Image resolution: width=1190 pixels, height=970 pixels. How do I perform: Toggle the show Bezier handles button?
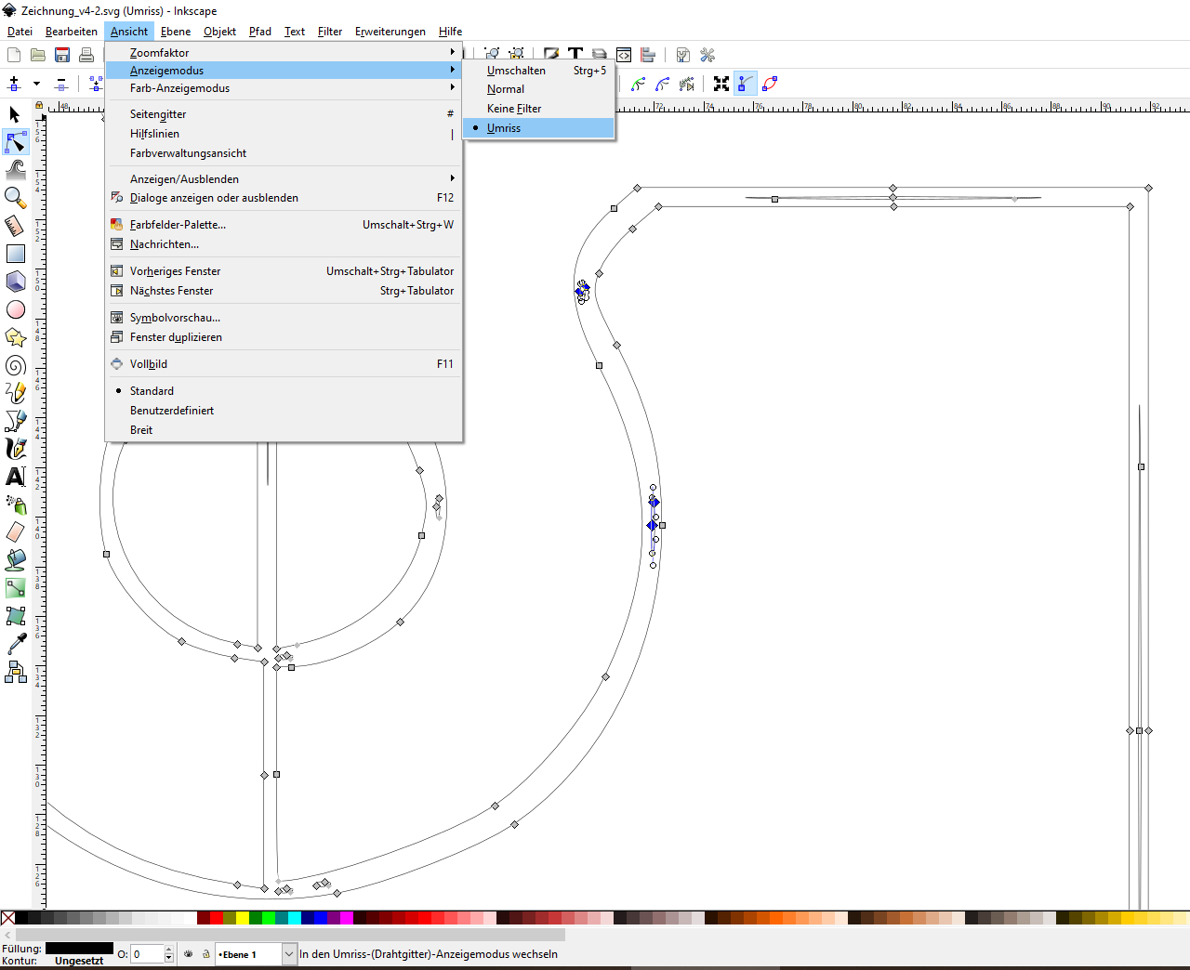(x=745, y=84)
